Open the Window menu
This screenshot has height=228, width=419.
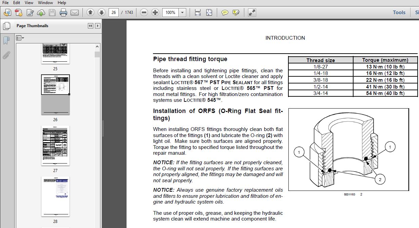[x=45, y=3]
